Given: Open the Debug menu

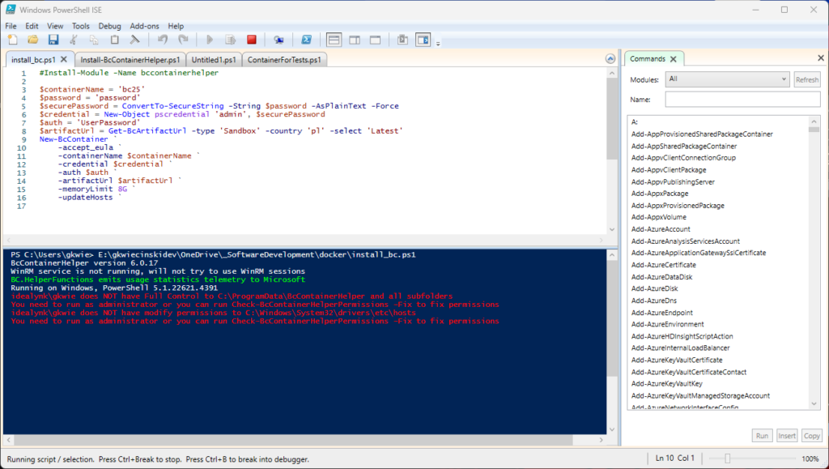Looking at the screenshot, I should (109, 26).
